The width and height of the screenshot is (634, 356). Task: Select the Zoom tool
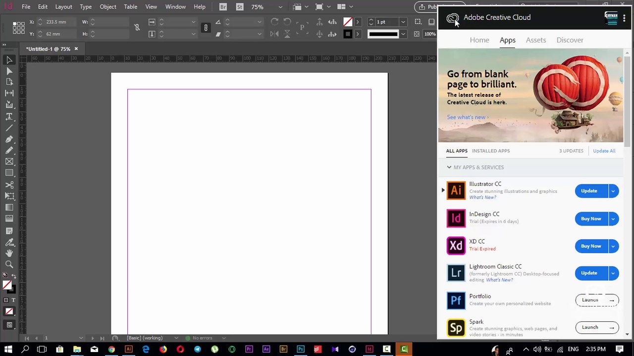[9, 265]
